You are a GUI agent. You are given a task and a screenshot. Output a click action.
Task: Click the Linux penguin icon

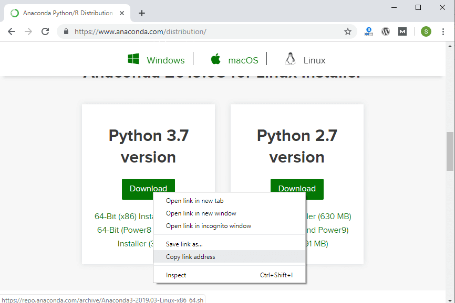290,59
